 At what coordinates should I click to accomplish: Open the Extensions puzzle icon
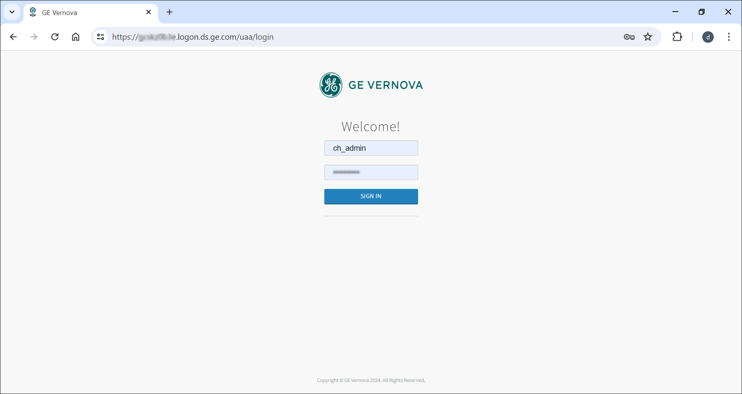click(x=678, y=37)
